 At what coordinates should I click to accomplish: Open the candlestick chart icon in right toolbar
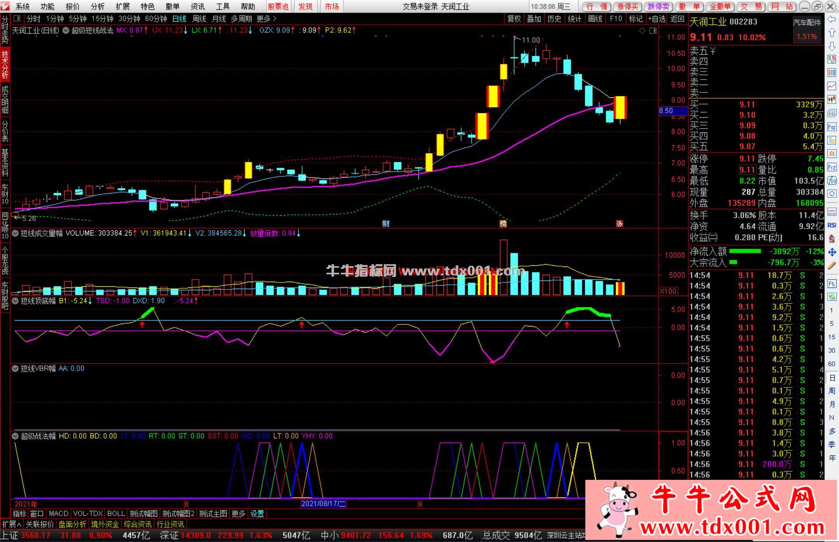[x=832, y=99]
